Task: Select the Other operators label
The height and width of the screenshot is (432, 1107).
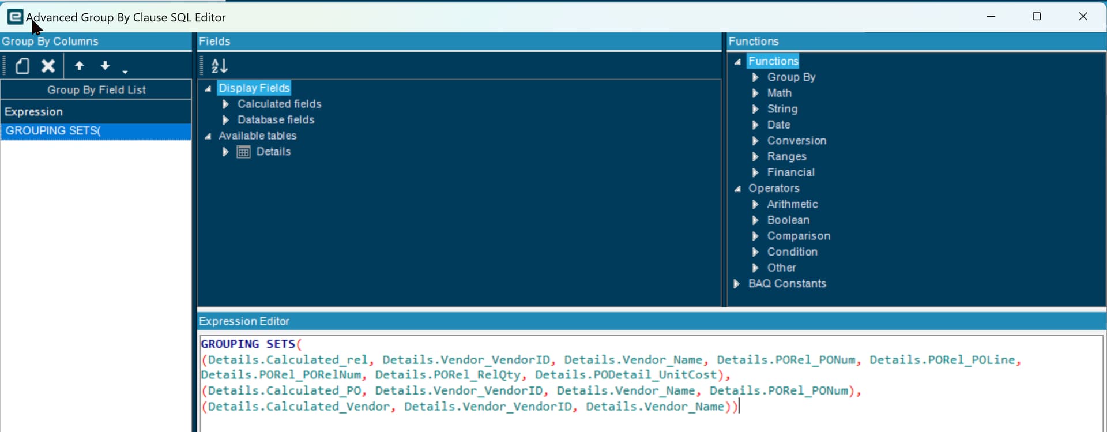Action: coord(781,268)
